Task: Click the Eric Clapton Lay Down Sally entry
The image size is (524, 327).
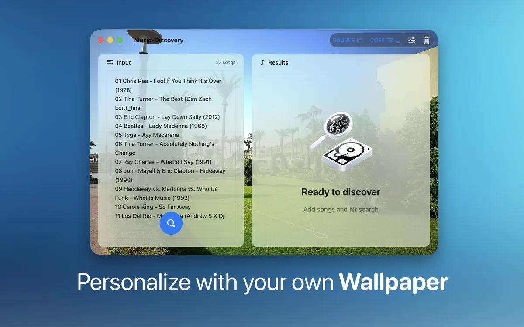Action: [167, 117]
